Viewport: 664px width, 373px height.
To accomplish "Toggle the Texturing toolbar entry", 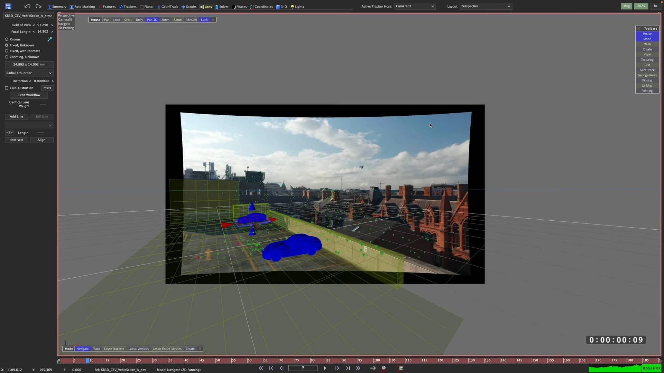I will point(647,60).
